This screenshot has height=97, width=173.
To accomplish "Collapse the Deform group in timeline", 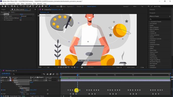I will click(17, 86).
